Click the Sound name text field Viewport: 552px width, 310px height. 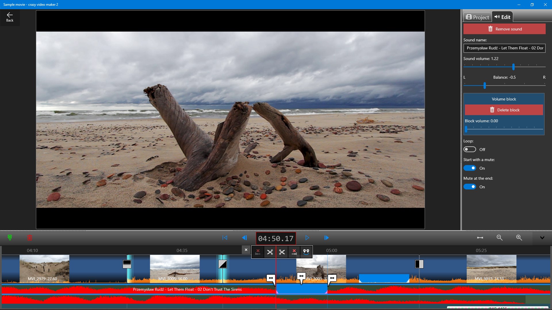504,48
